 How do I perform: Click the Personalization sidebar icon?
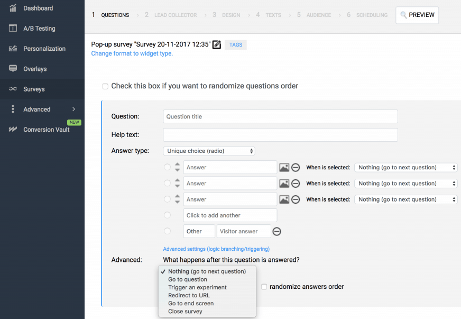[x=13, y=49]
